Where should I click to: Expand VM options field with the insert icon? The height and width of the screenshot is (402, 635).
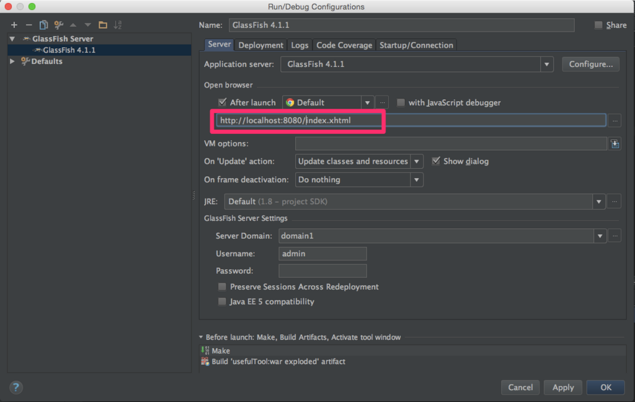pos(615,144)
